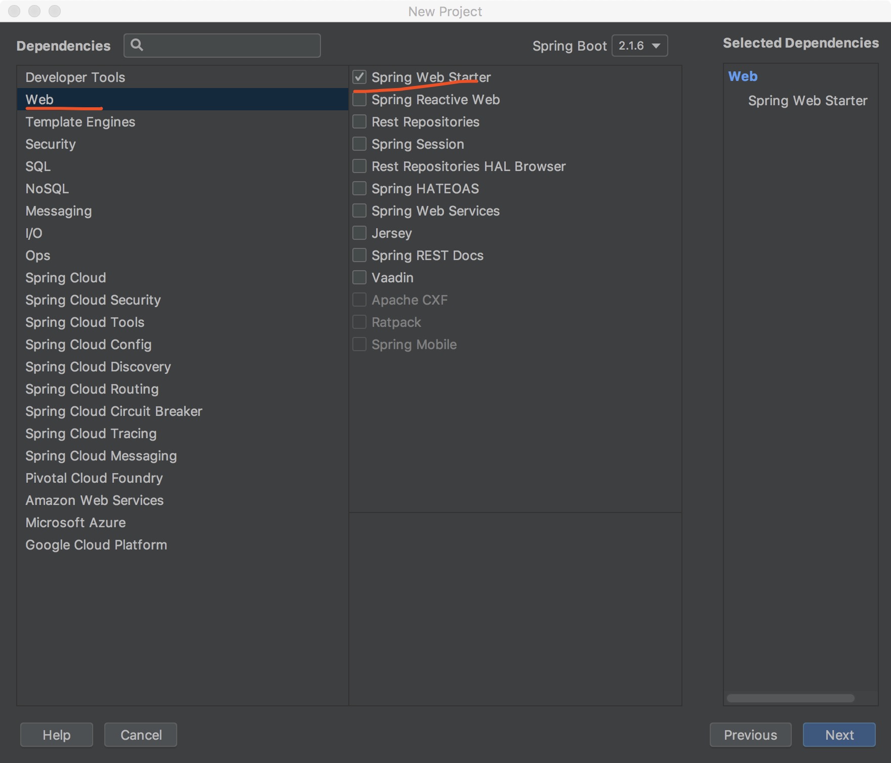
Task: Uncheck the Spring Web Starter checkbox
Action: (359, 77)
